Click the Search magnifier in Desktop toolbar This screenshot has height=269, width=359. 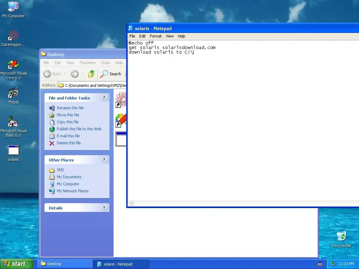point(104,74)
